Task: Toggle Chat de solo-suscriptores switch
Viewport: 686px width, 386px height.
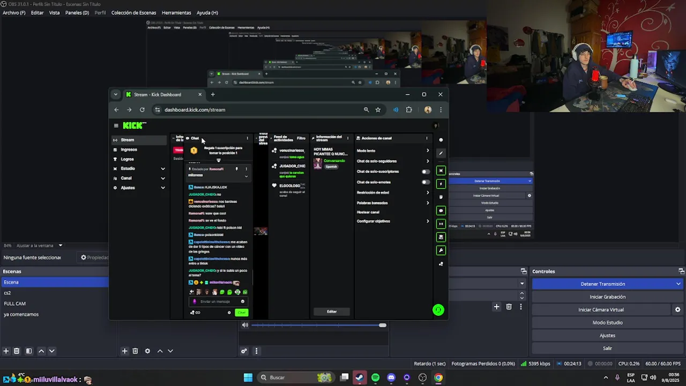Action: tap(426, 172)
